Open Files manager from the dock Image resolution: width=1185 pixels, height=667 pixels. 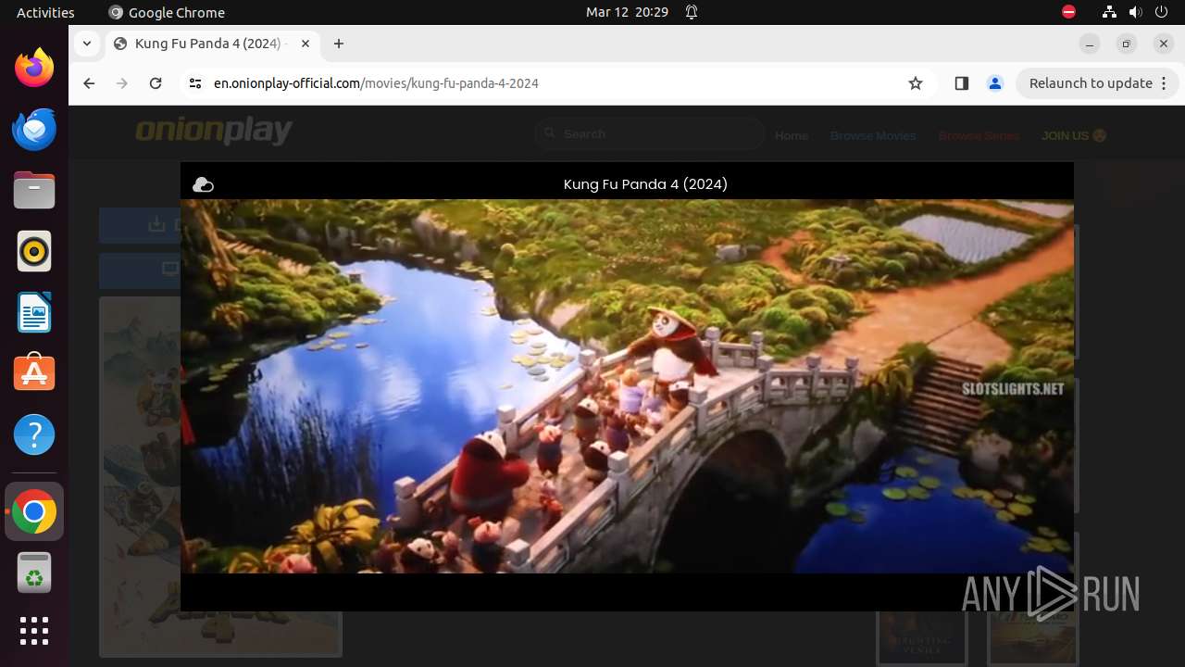click(34, 190)
